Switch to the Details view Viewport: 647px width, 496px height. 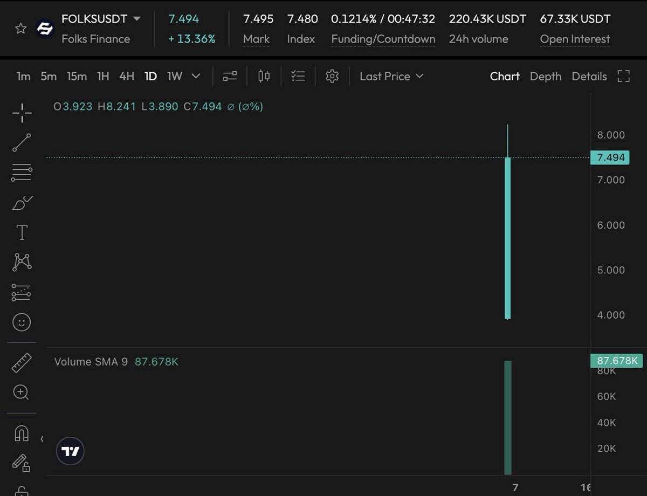point(589,77)
